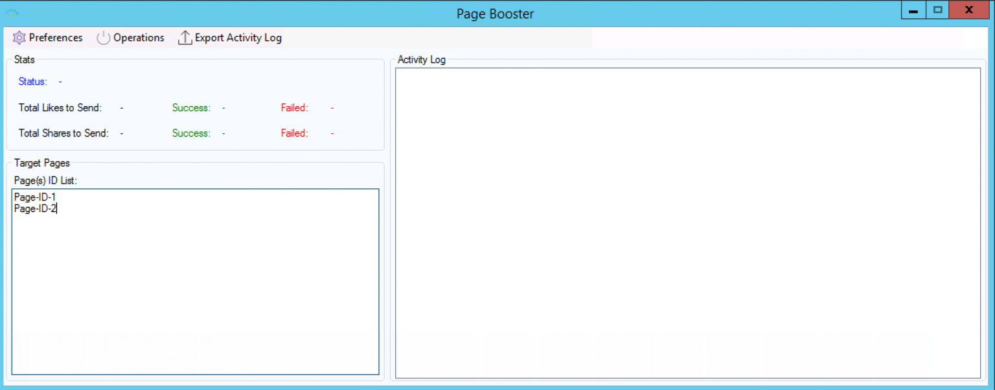Click inside the Activity Log box
The width and height of the screenshot is (995, 390).
coord(688,222)
